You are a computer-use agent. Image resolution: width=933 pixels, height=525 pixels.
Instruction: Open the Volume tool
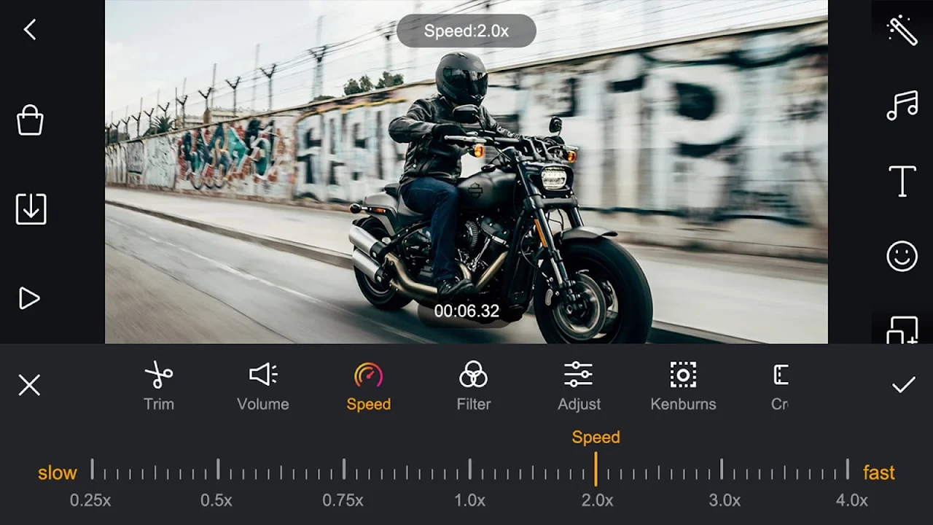click(263, 386)
